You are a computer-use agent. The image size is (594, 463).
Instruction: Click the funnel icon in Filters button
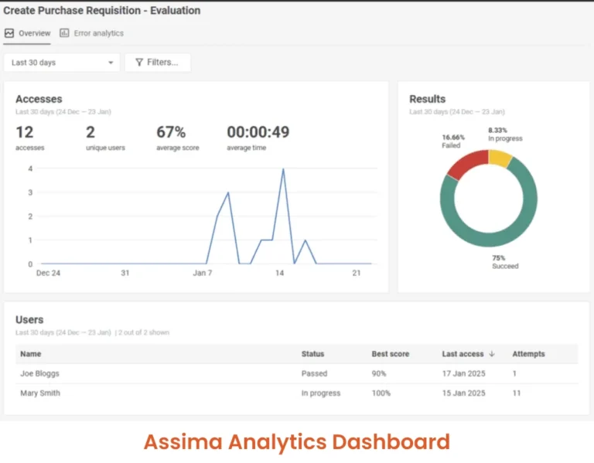click(x=139, y=63)
